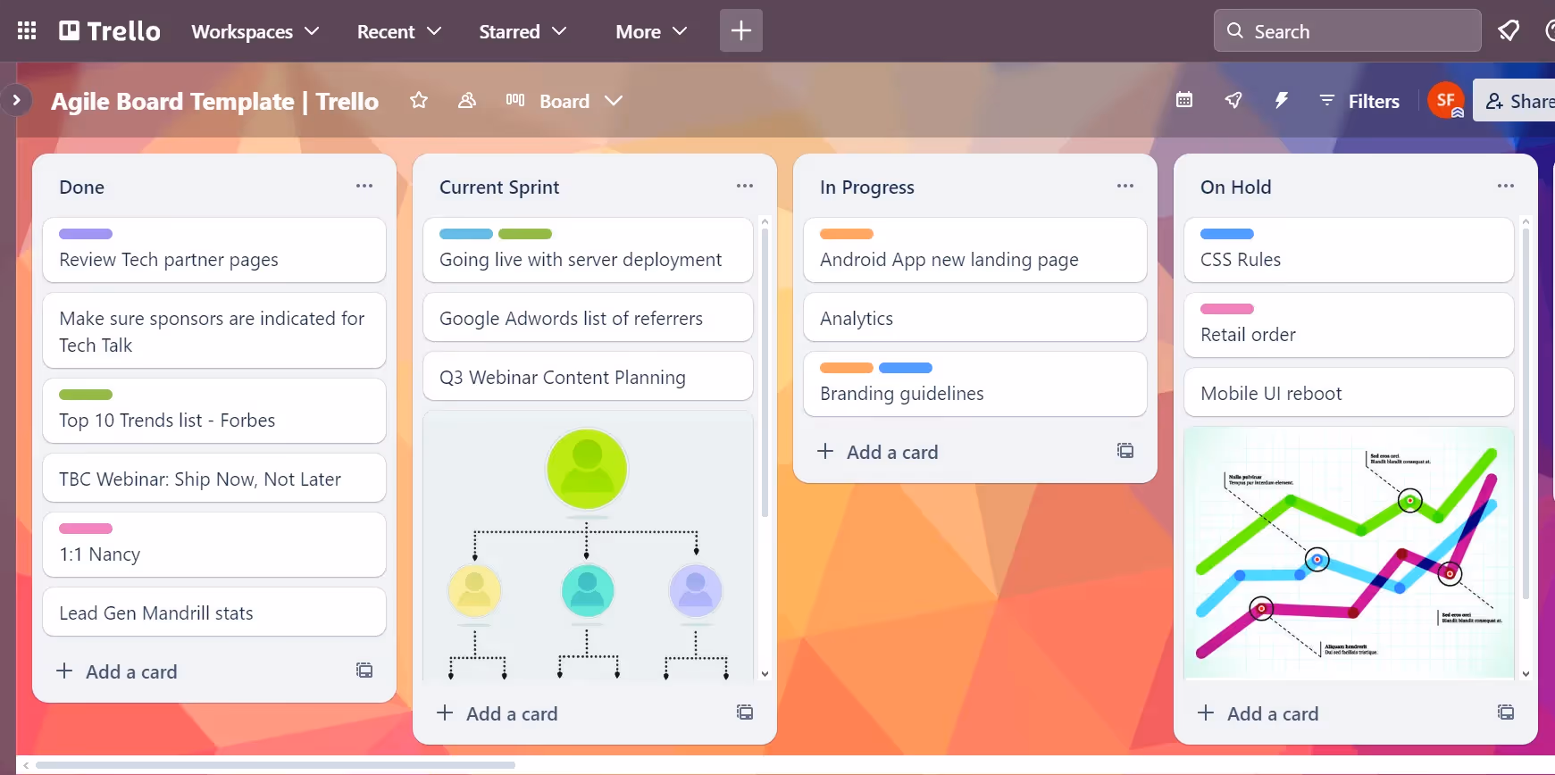Viewport: 1555px width, 775px height.
Task: Open Top 10 Trends list - Forbes card
Action: click(x=214, y=411)
